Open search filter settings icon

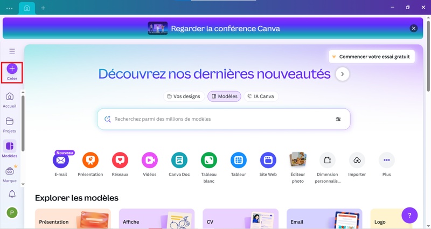point(338,119)
